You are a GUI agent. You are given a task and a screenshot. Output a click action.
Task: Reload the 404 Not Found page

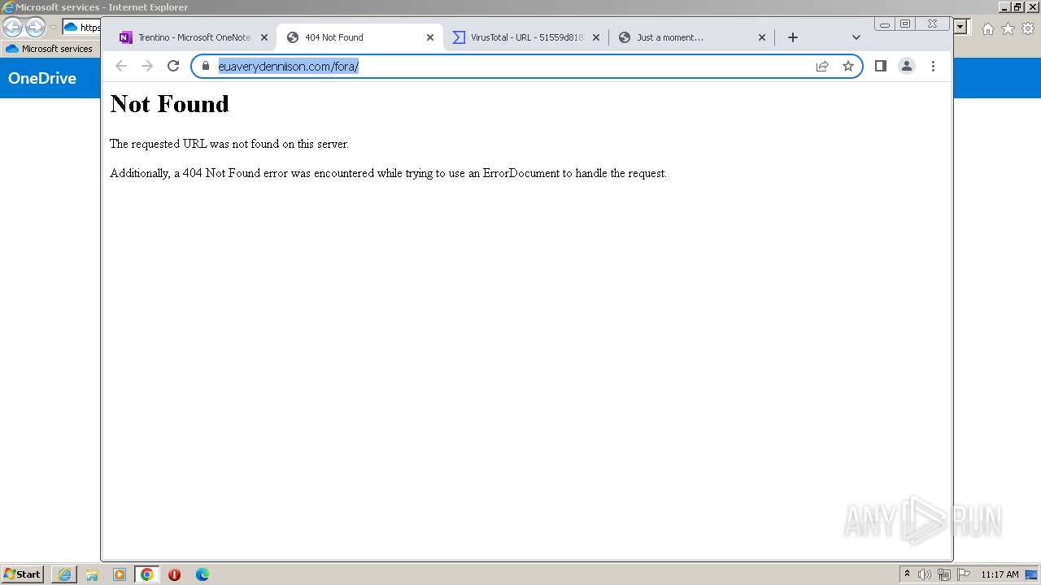pos(173,66)
